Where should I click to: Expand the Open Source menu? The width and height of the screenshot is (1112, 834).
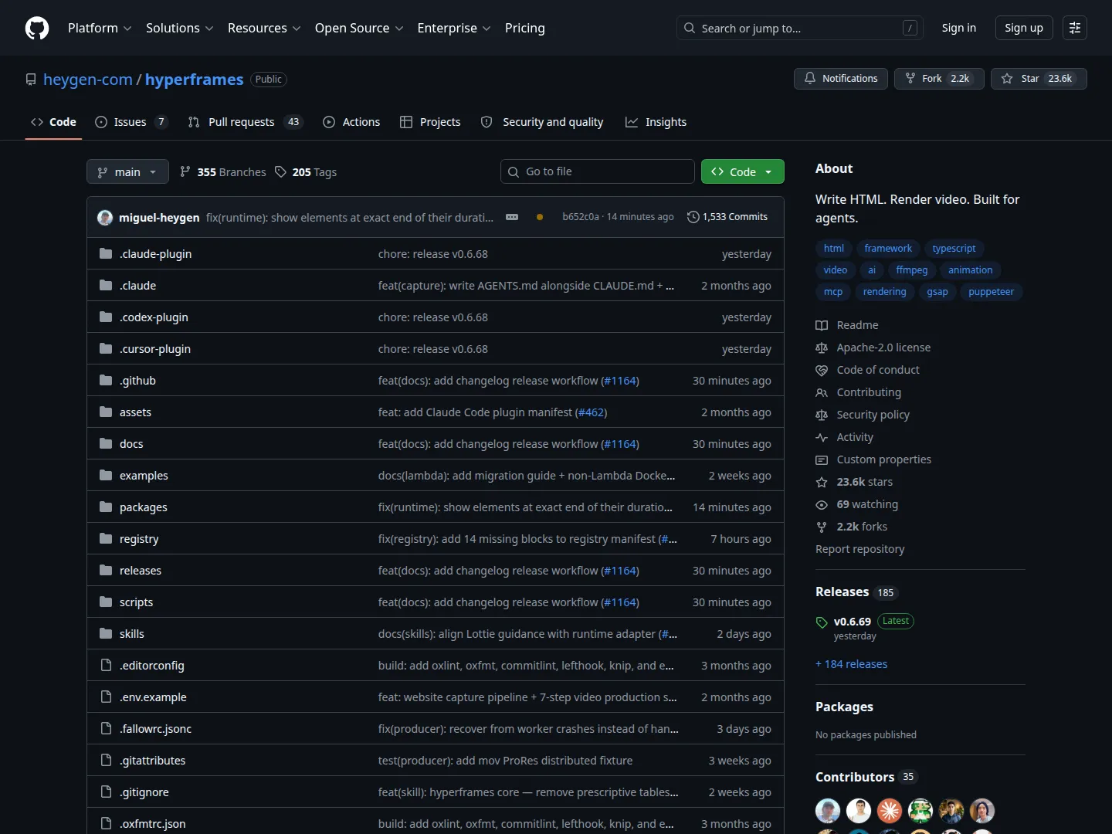[359, 28]
